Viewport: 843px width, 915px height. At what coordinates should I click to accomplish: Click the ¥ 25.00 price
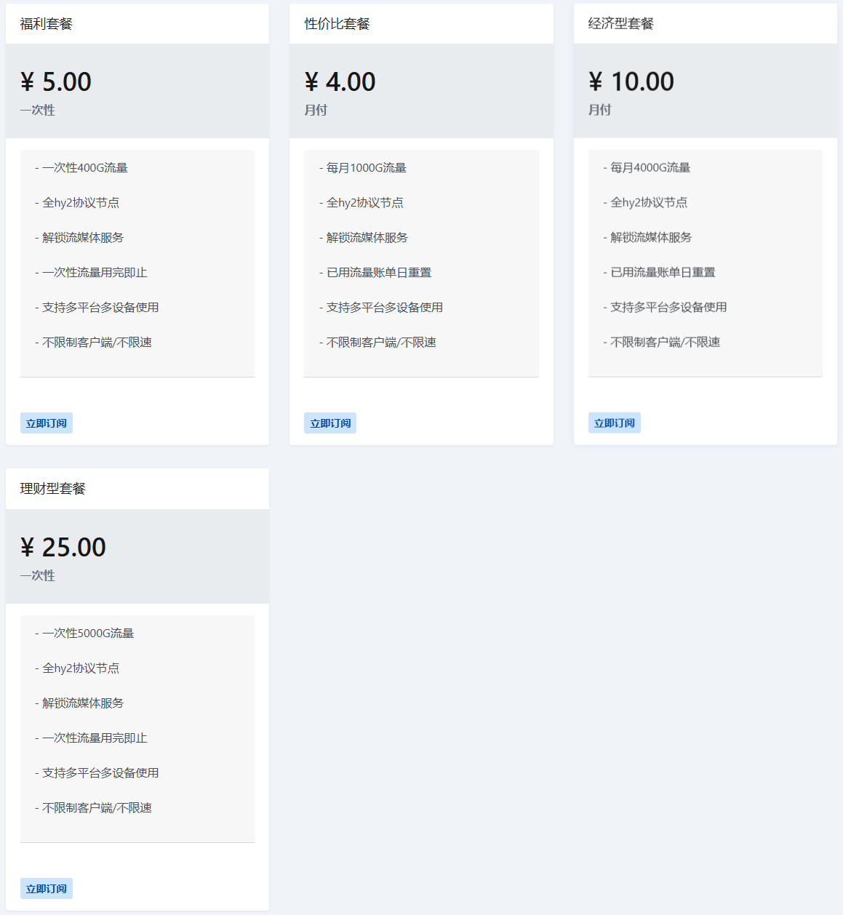(63, 547)
